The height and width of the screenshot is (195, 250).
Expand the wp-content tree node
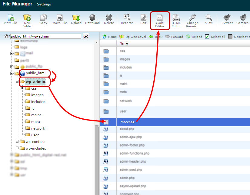[x=17, y=141]
